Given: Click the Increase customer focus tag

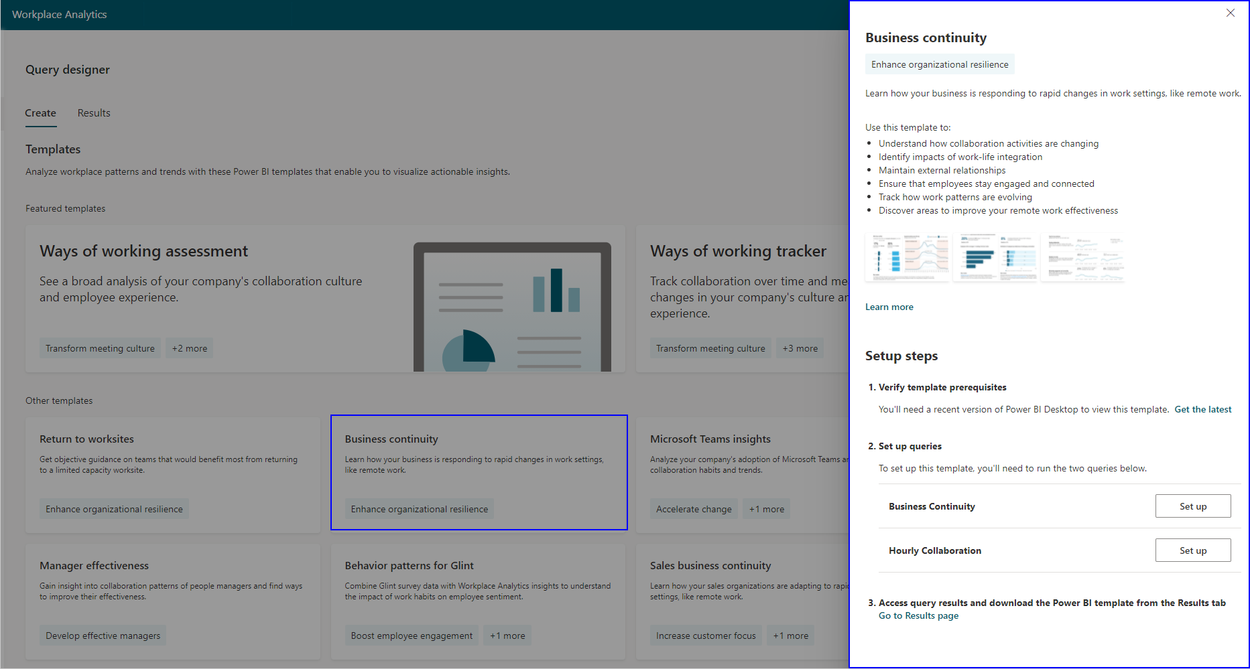Looking at the screenshot, I should [x=706, y=636].
